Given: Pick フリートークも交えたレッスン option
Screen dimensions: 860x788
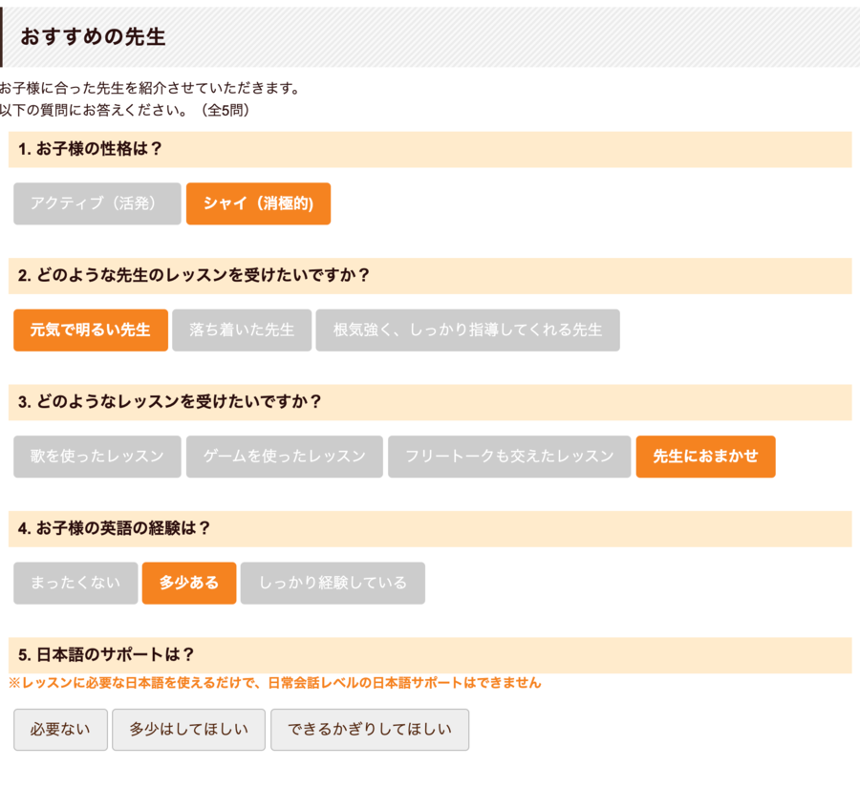Looking at the screenshot, I should [x=508, y=457].
